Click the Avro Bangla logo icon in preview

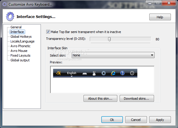tap(58, 73)
